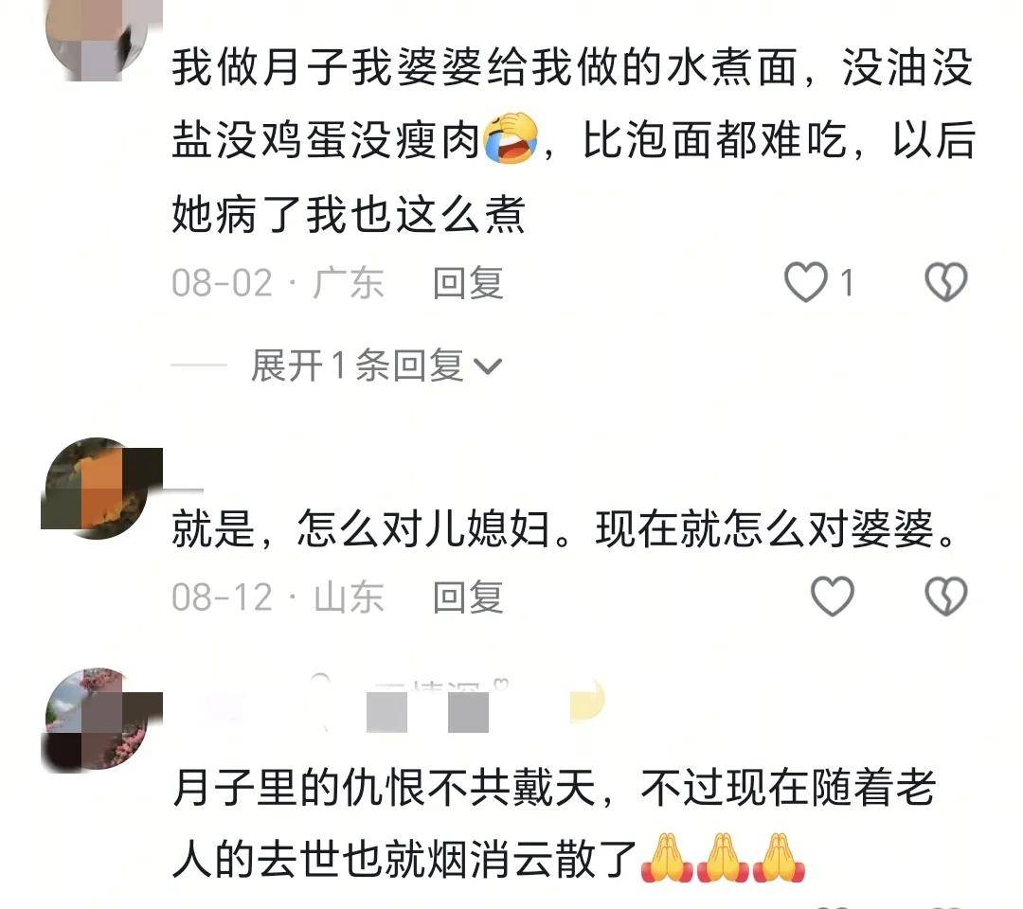Open third commenter's flower avatar
Image resolution: width=1023 pixels, height=909 pixels.
[98, 719]
